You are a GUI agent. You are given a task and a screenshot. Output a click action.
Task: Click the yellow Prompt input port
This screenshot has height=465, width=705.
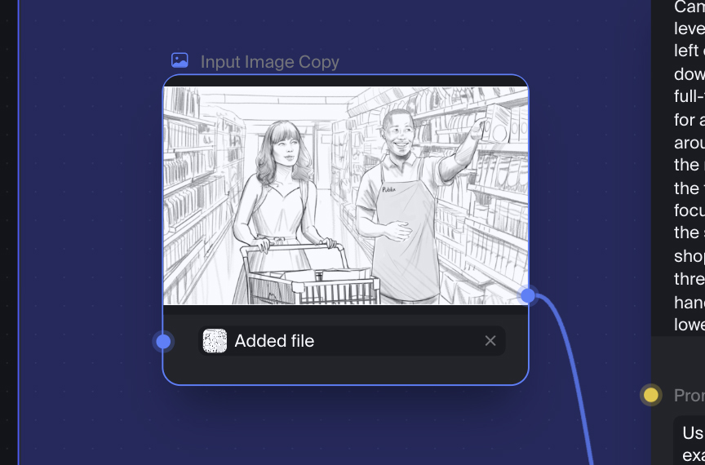(650, 396)
